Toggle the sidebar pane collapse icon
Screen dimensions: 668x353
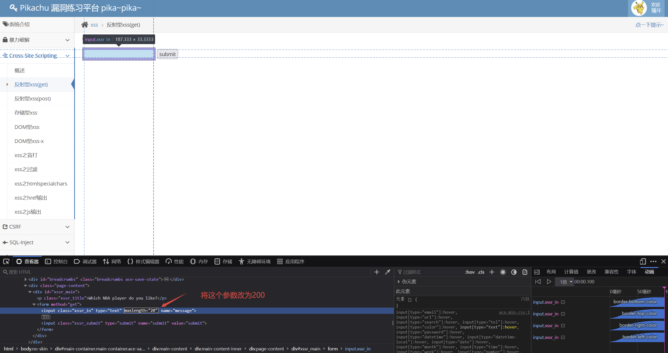coord(537,272)
